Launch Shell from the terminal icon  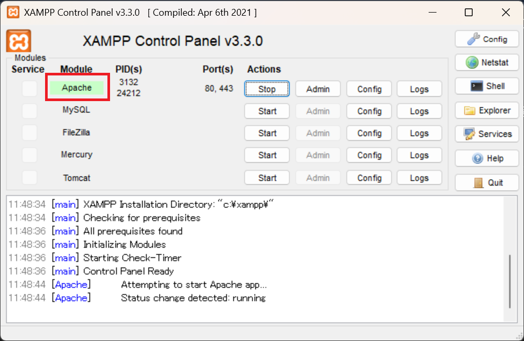coord(486,86)
